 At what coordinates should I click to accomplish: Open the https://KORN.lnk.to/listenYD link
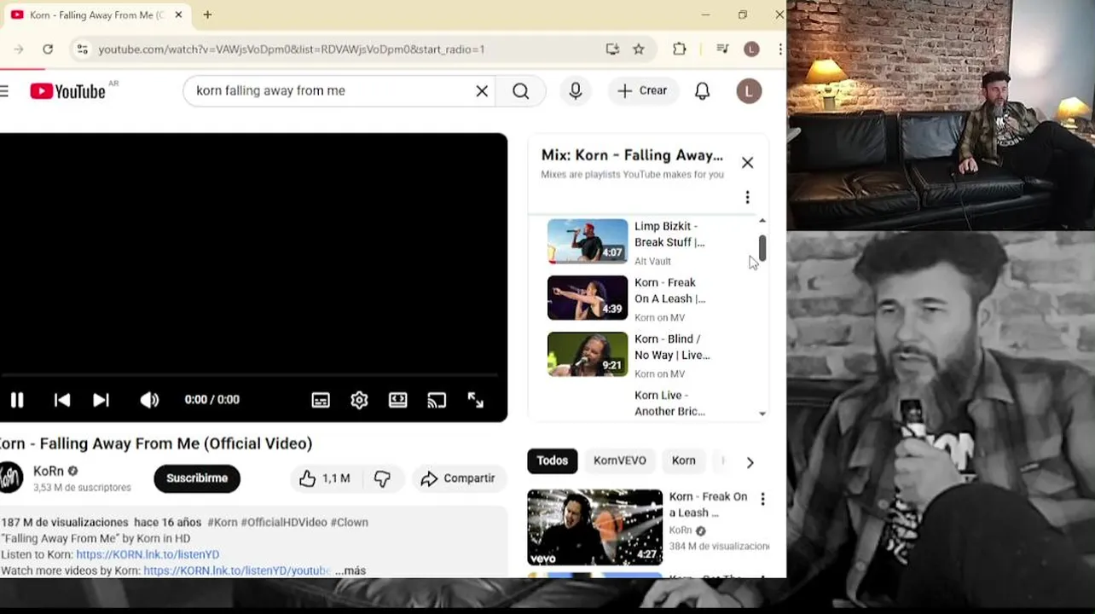pos(148,554)
